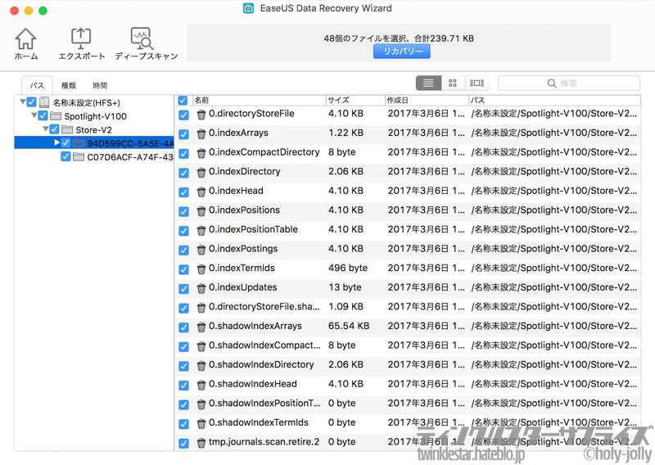
Task: Uncheck 0.shadowIndexArrays checkbox
Action: pyautogui.click(x=183, y=327)
